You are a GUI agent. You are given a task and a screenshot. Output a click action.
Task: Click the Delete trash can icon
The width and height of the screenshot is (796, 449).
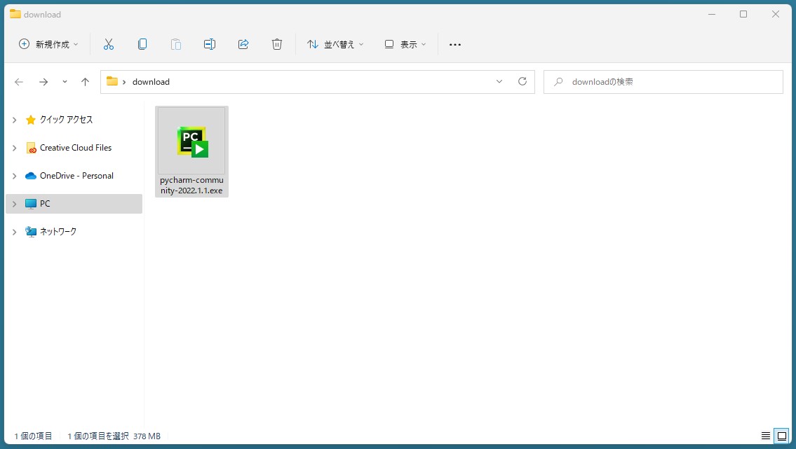(276, 45)
